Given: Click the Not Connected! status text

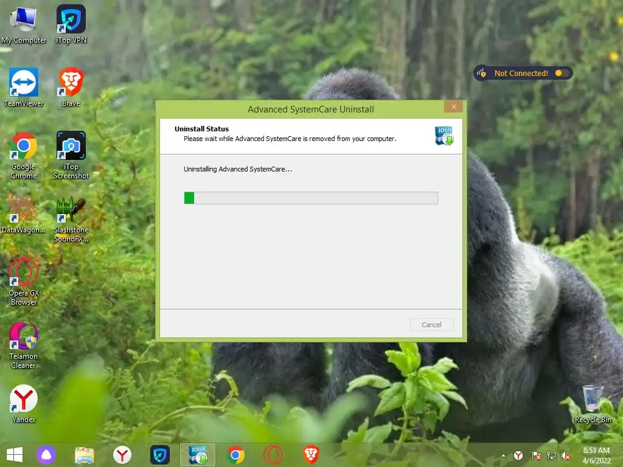Looking at the screenshot, I should tap(521, 73).
